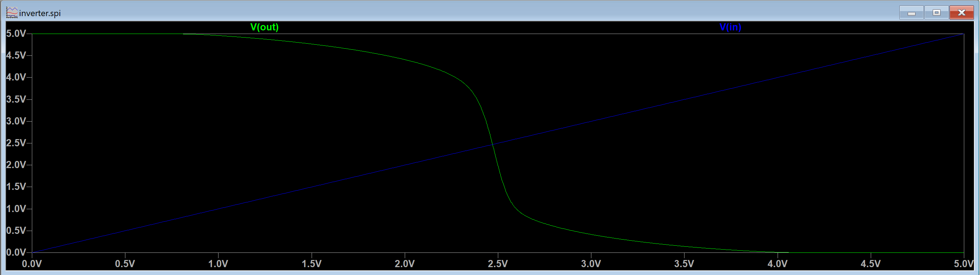The height and width of the screenshot is (275, 980).
Task: Click the inverter.spi waveform window icon
Action: click(12, 13)
